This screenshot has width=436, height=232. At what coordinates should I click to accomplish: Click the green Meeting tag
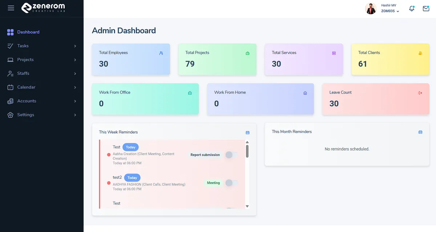pyautogui.click(x=213, y=183)
